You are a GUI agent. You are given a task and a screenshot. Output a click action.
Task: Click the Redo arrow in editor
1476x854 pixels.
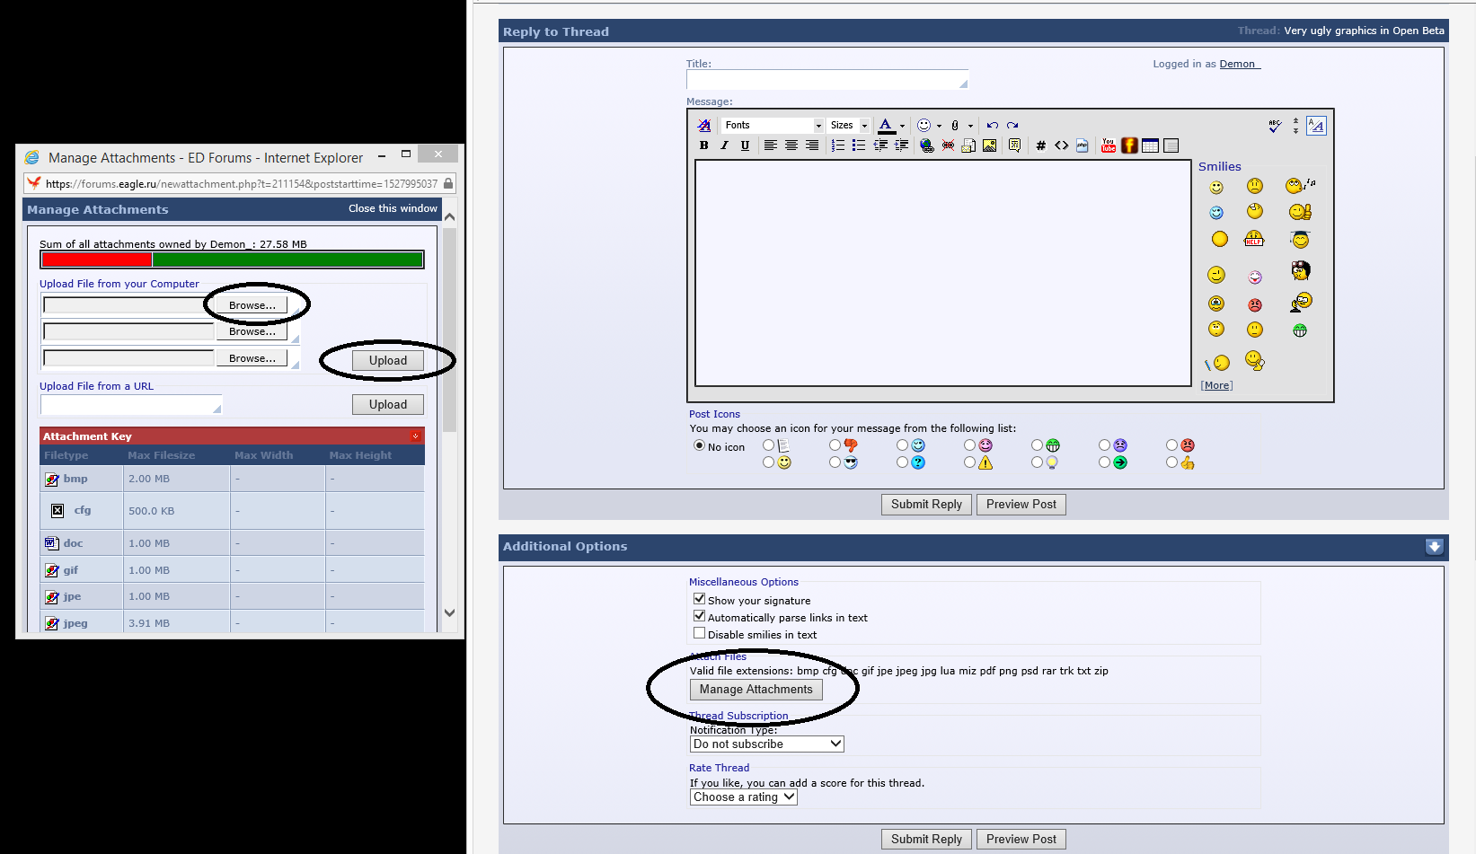(1012, 126)
